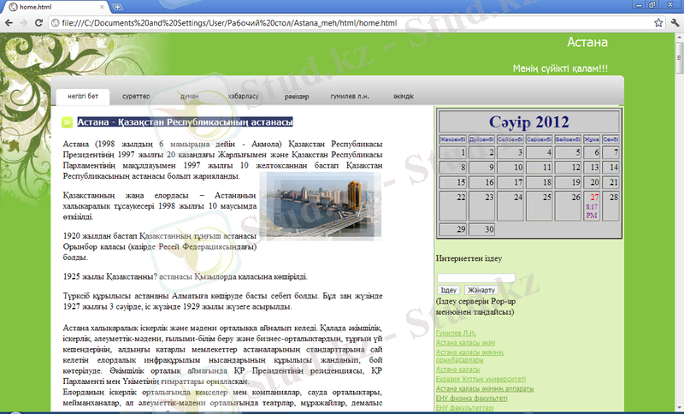Reload the page with the refresh icon
This screenshot has width=684, height=414.
coord(38,23)
